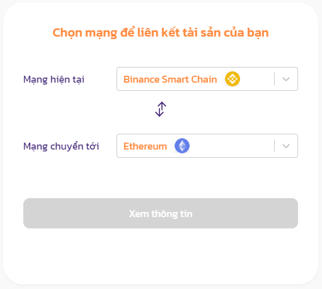Select the Binance Smart Chain text value

pos(170,80)
